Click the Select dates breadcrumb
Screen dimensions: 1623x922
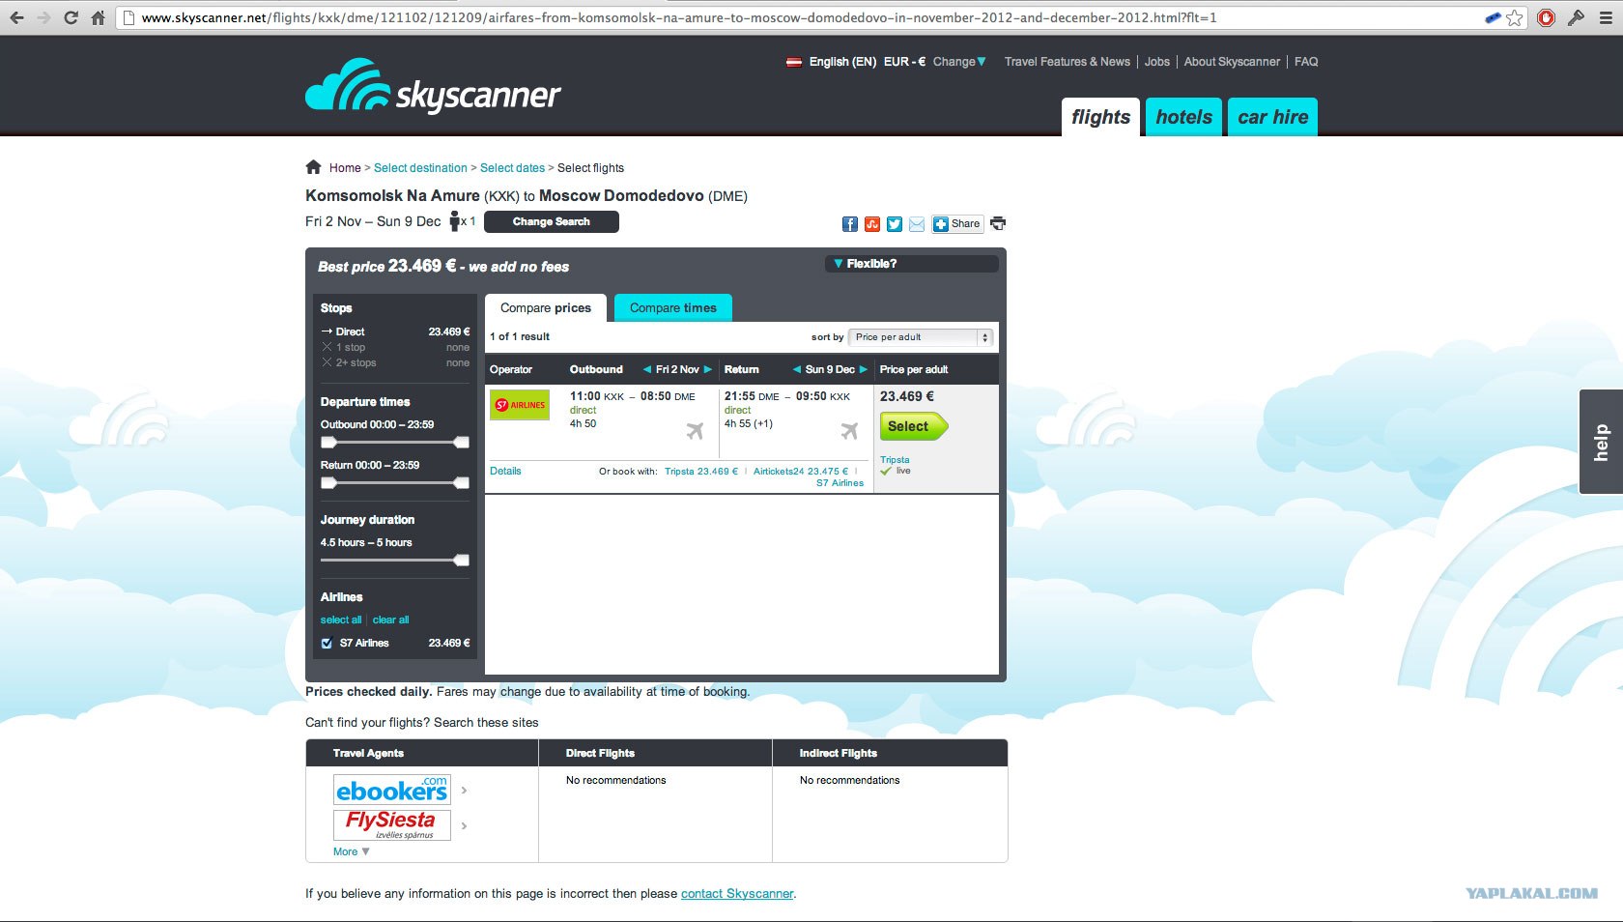tap(512, 168)
